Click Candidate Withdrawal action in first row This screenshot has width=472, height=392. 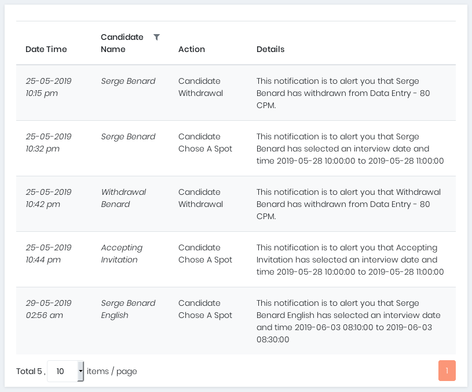click(x=200, y=87)
